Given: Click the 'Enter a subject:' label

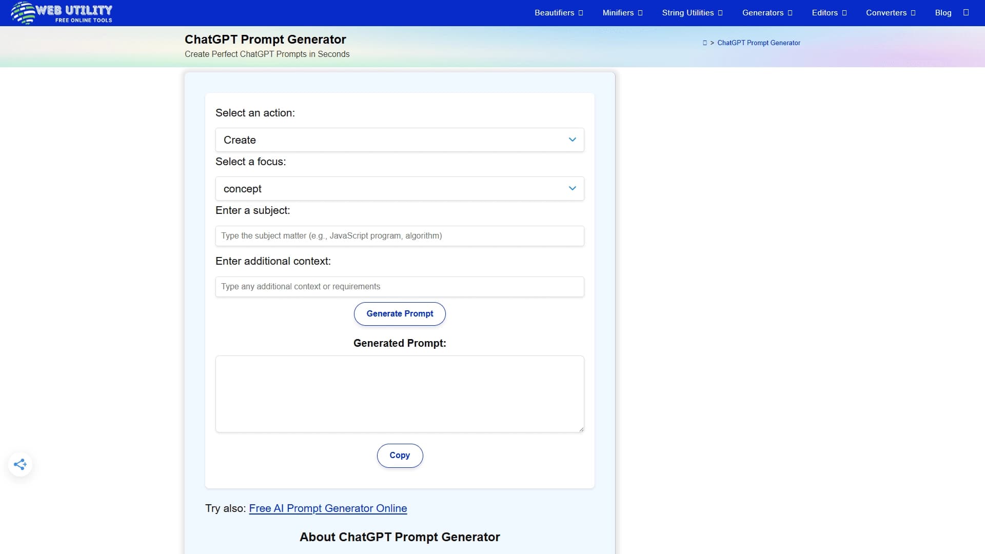Looking at the screenshot, I should pyautogui.click(x=252, y=210).
